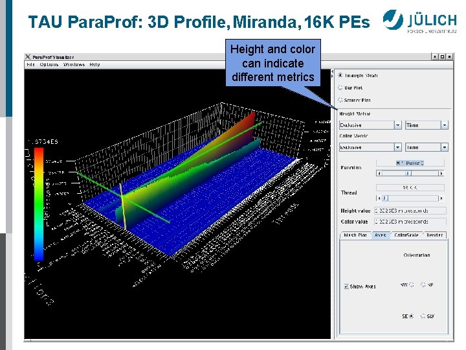This screenshot has height=350, width=466.
Task: Open the Height Metric Exclusive dropdown
Action: [370, 125]
